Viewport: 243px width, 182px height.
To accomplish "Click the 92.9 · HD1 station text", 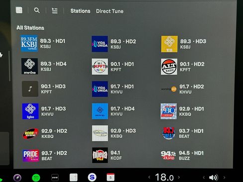I will [192, 109].
